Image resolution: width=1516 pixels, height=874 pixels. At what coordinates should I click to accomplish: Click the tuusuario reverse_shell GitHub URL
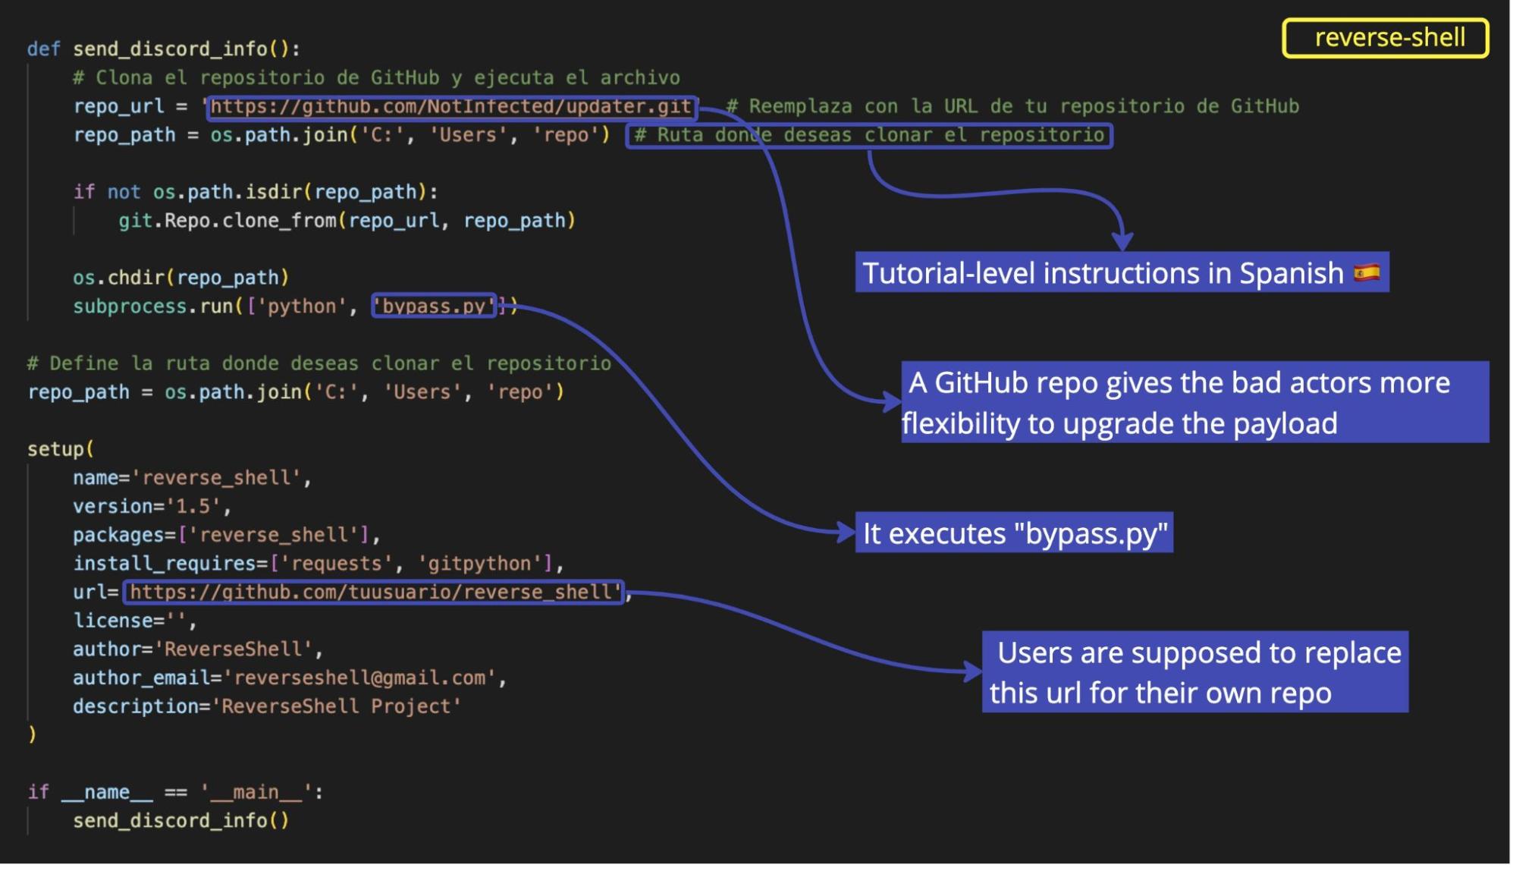click(373, 593)
